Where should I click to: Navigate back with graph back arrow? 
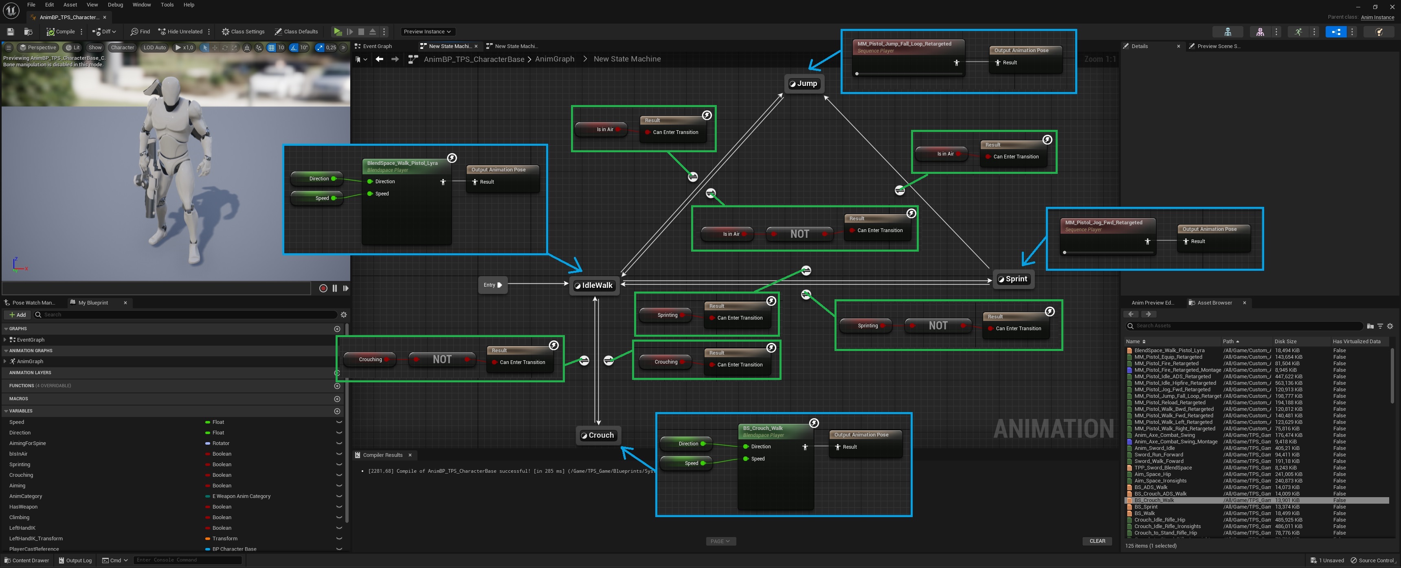[x=379, y=59]
